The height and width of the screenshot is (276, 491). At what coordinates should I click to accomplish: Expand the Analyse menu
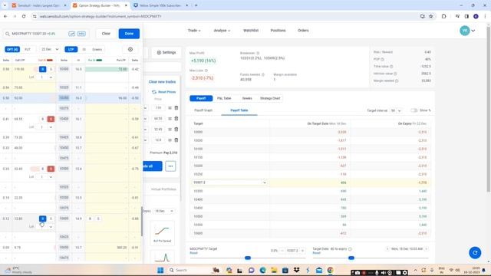tap(222, 31)
